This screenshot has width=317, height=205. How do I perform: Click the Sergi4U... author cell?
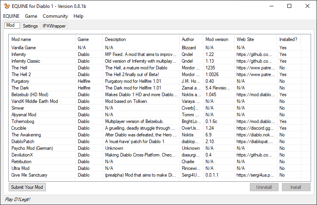(x=191, y=175)
